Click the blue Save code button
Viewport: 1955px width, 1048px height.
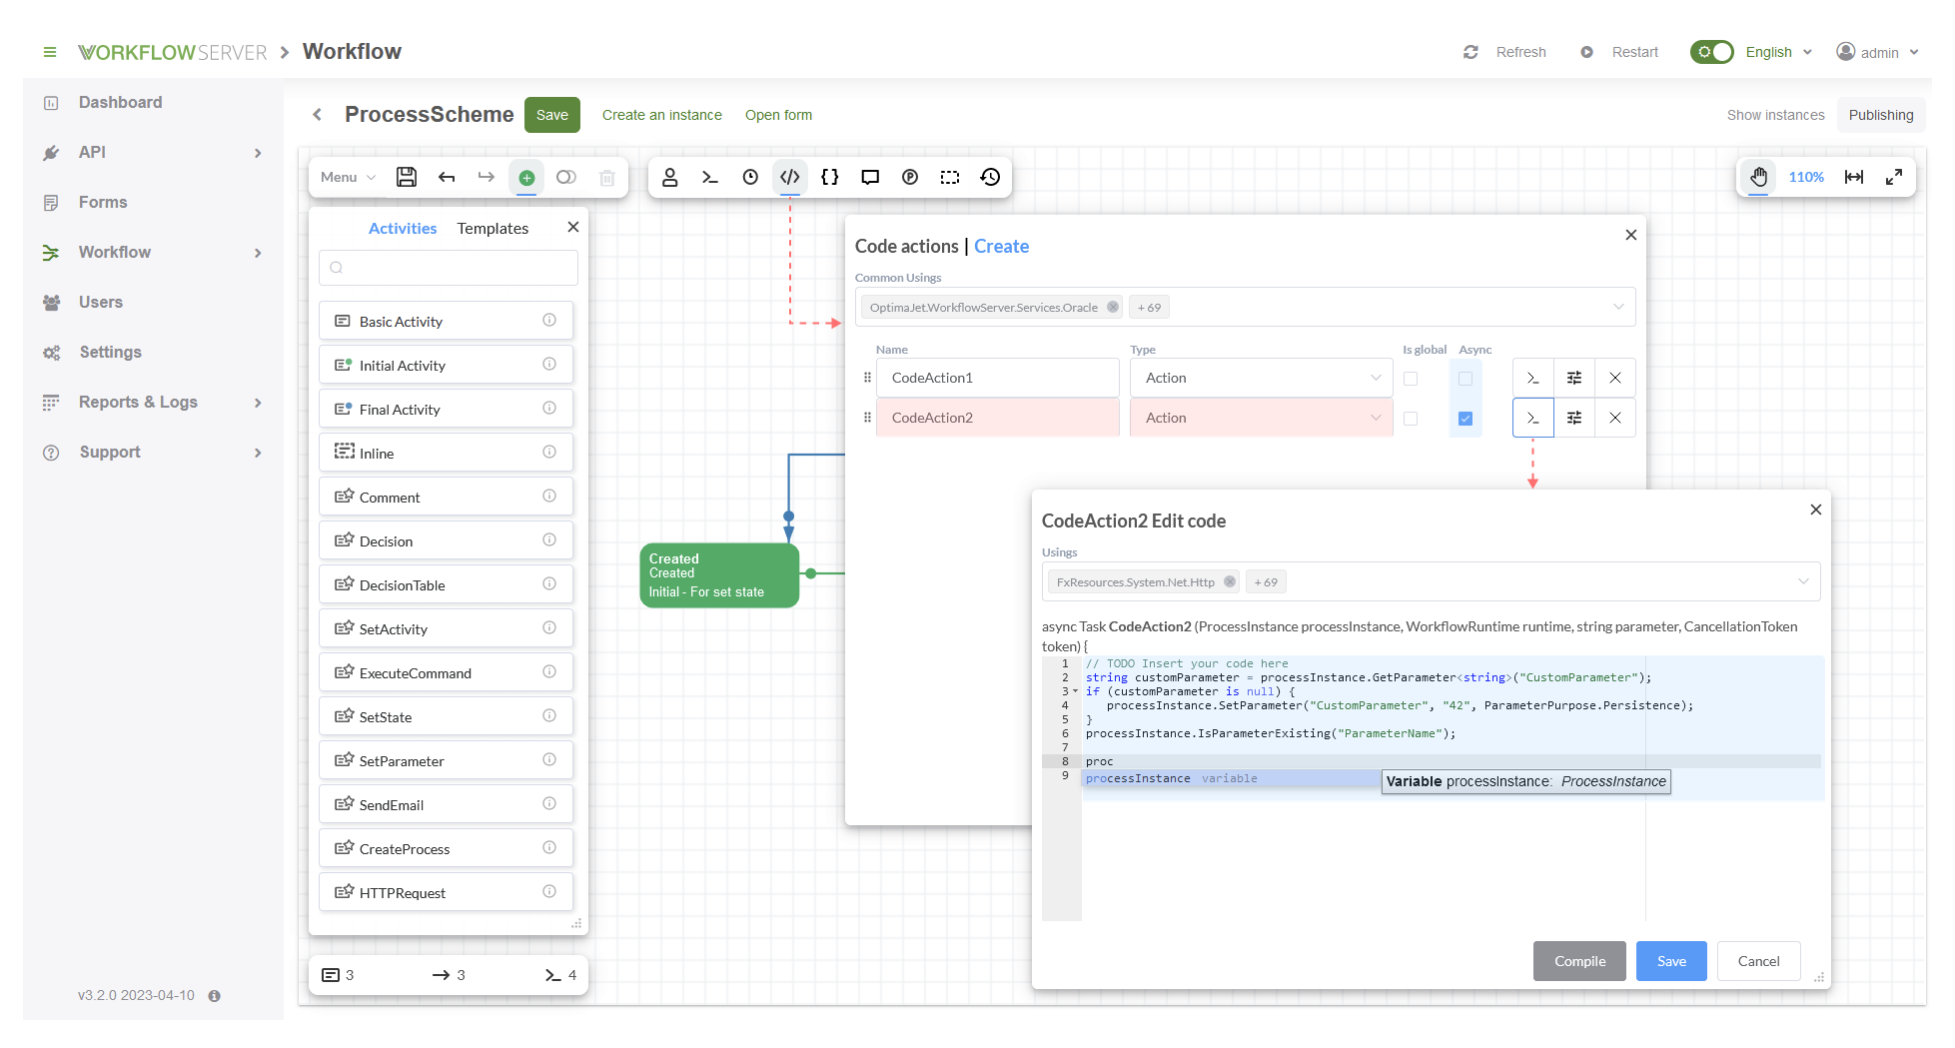pyautogui.click(x=1671, y=961)
